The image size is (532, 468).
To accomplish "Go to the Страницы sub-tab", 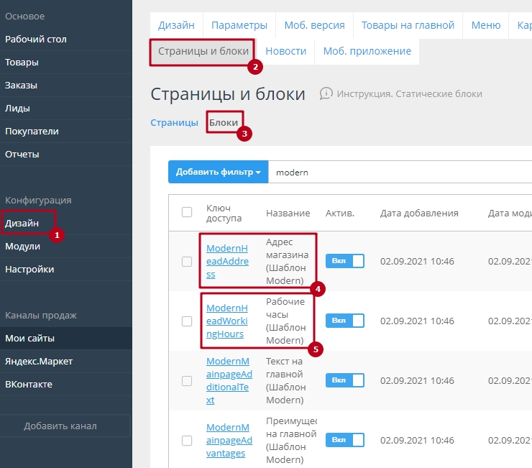I will tap(174, 123).
